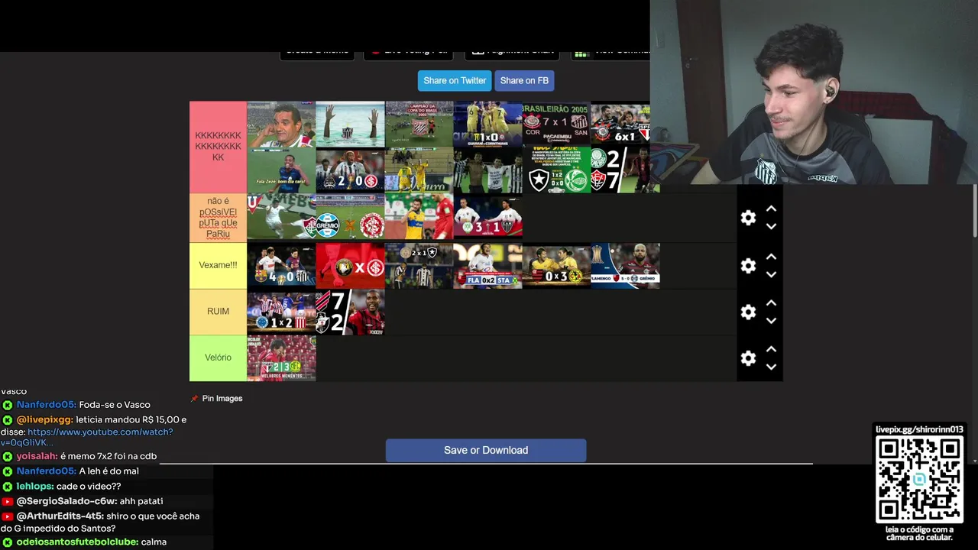This screenshot has width=978, height=550.
Task: Click username yoisalah in chat
Action: (x=37, y=457)
